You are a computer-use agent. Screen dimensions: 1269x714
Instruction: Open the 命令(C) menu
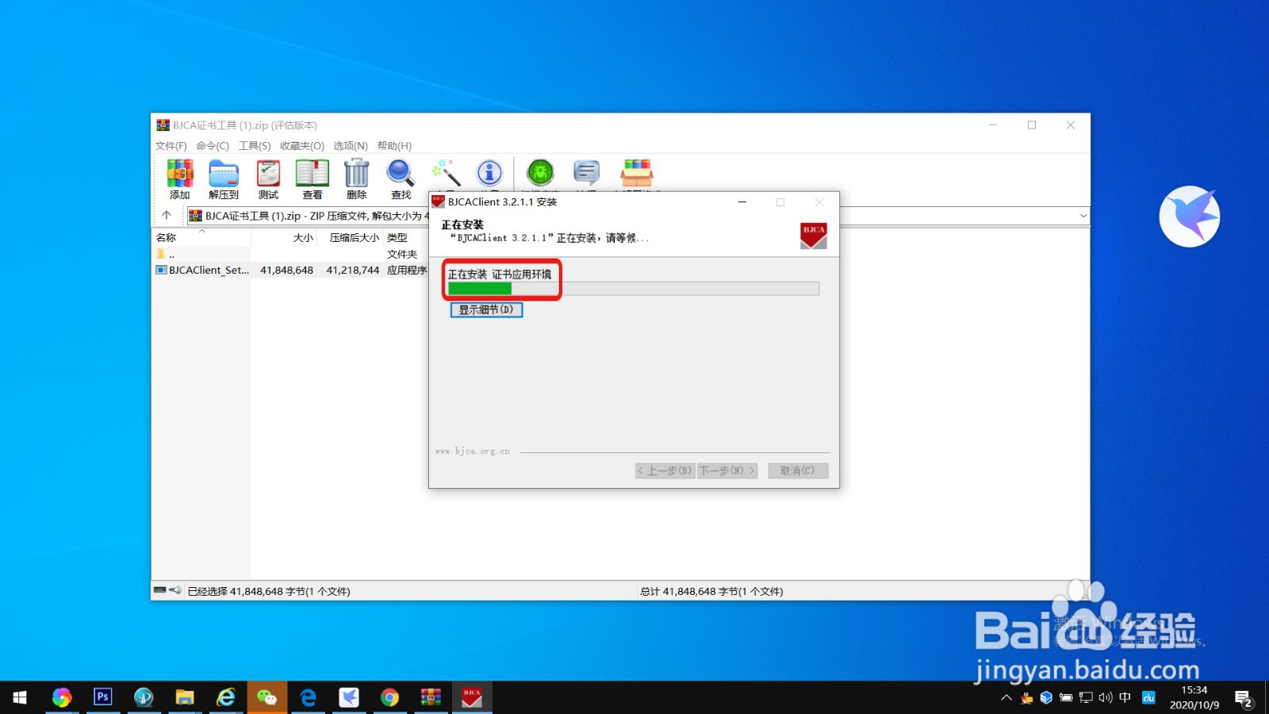[213, 146]
